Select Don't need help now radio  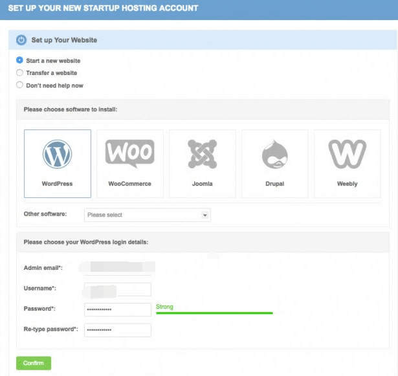(x=19, y=85)
